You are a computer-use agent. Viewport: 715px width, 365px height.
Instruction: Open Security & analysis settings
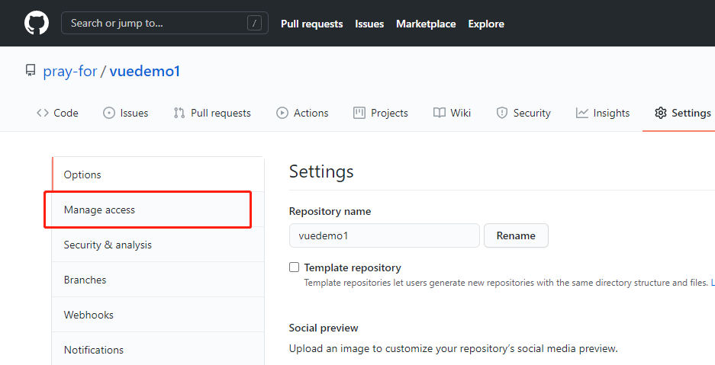(108, 245)
